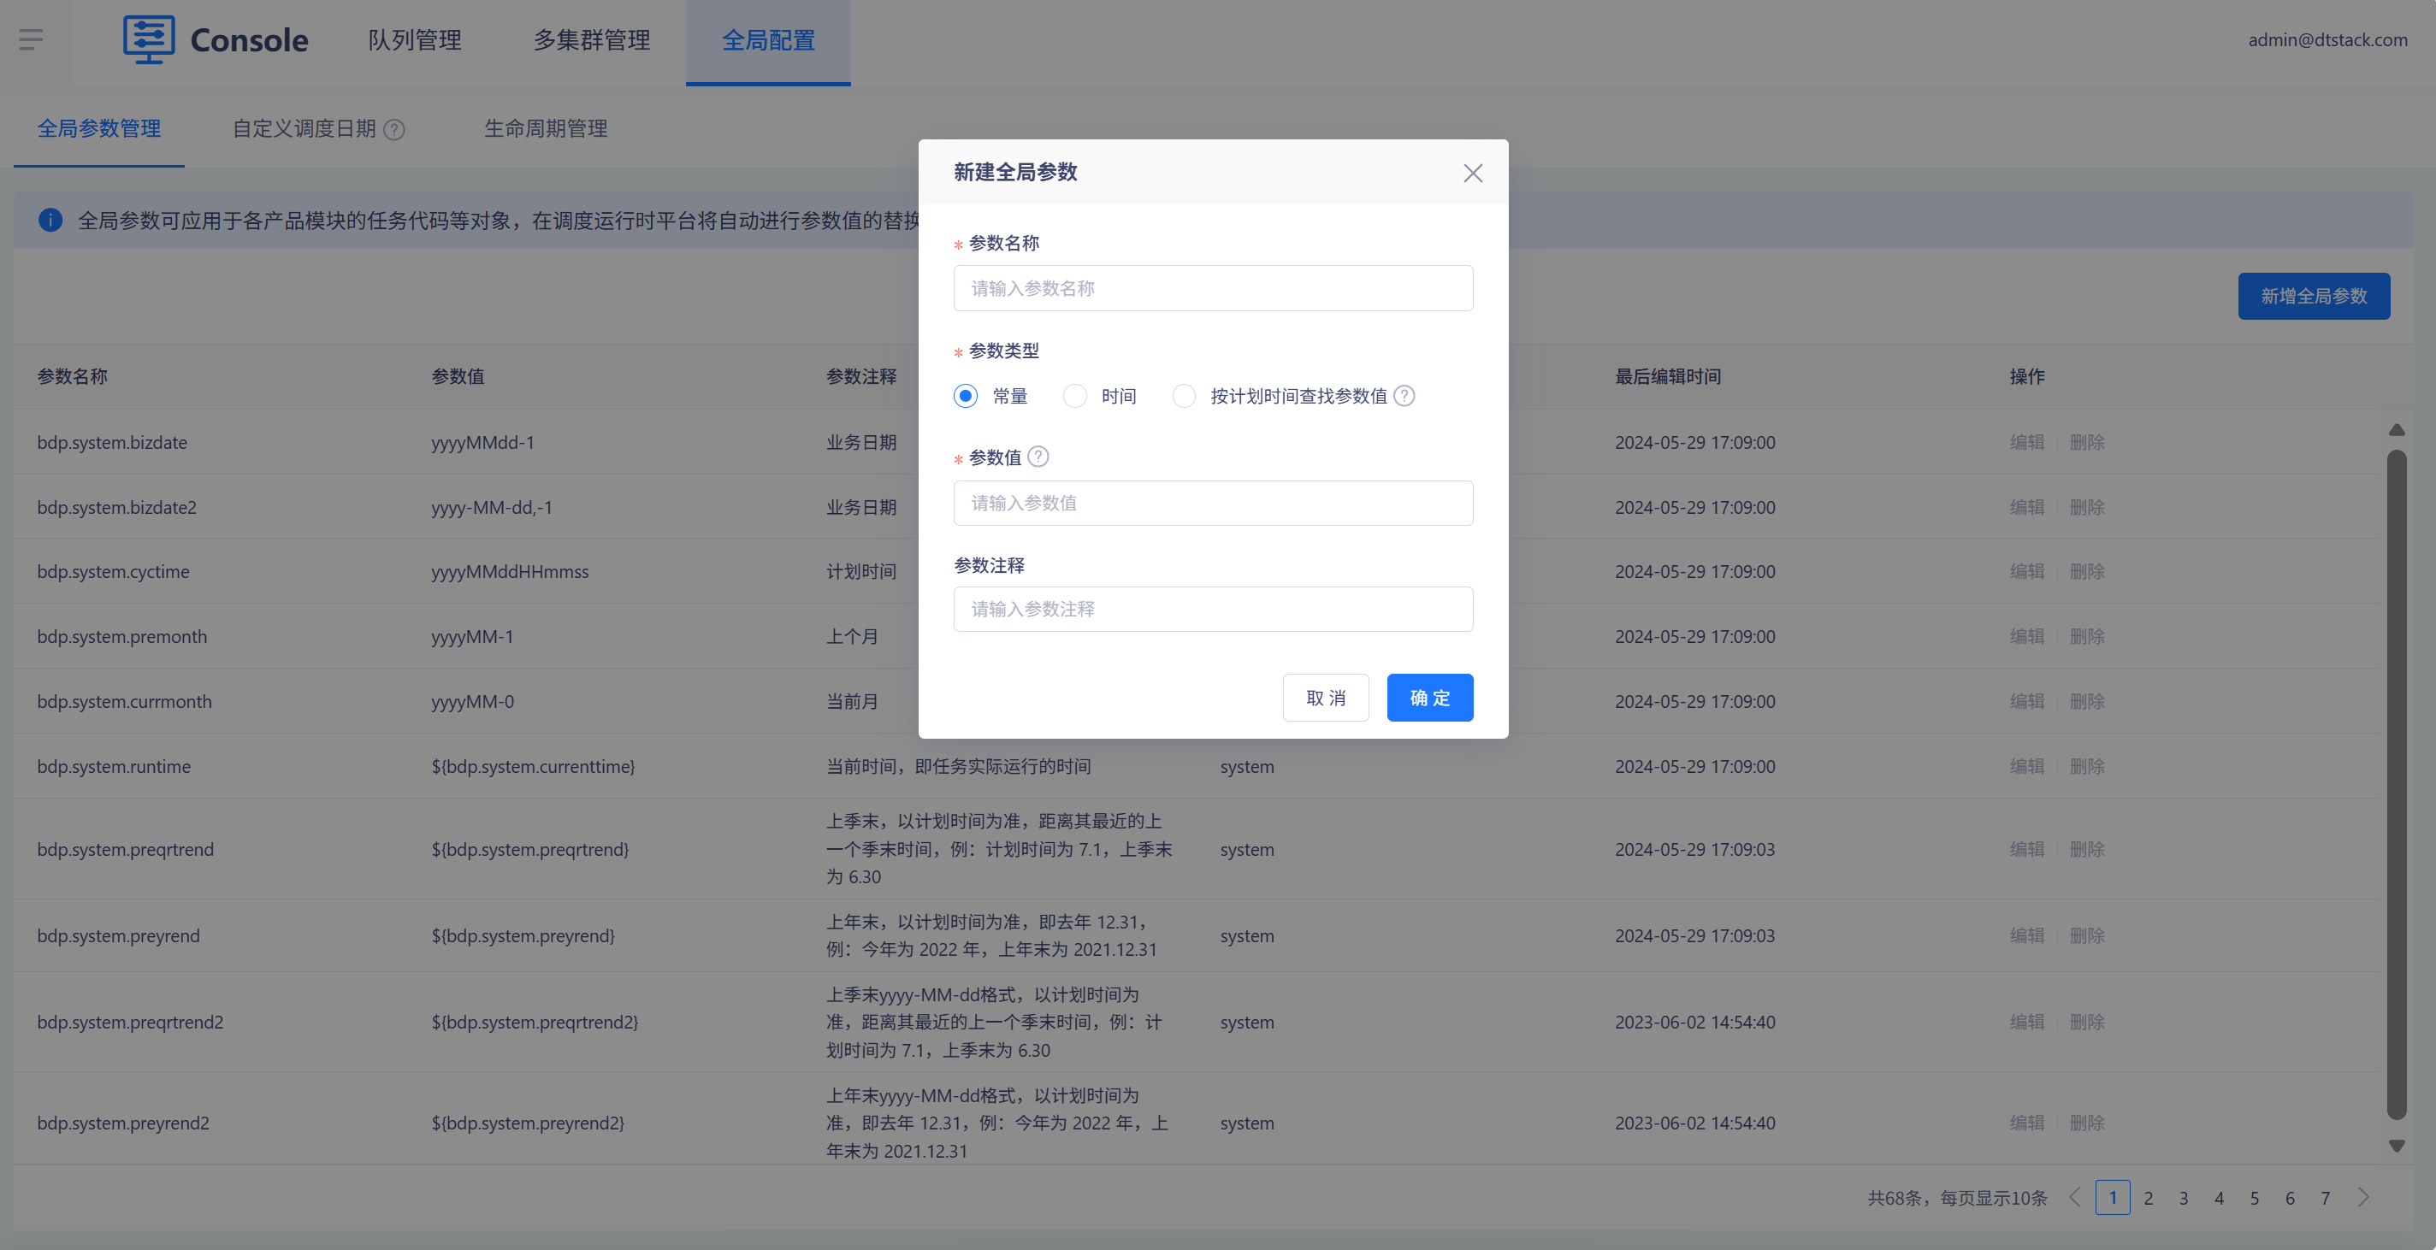Click 确定 to confirm new parameter
The height and width of the screenshot is (1250, 2436).
pos(1430,698)
